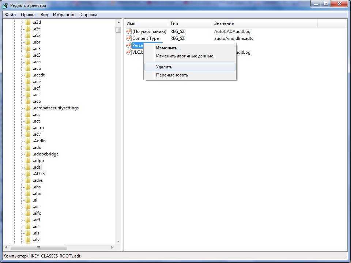The width and height of the screenshot is (351, 263).
Task: Choose Изменить... in the context menu
Action: (190, 48)
